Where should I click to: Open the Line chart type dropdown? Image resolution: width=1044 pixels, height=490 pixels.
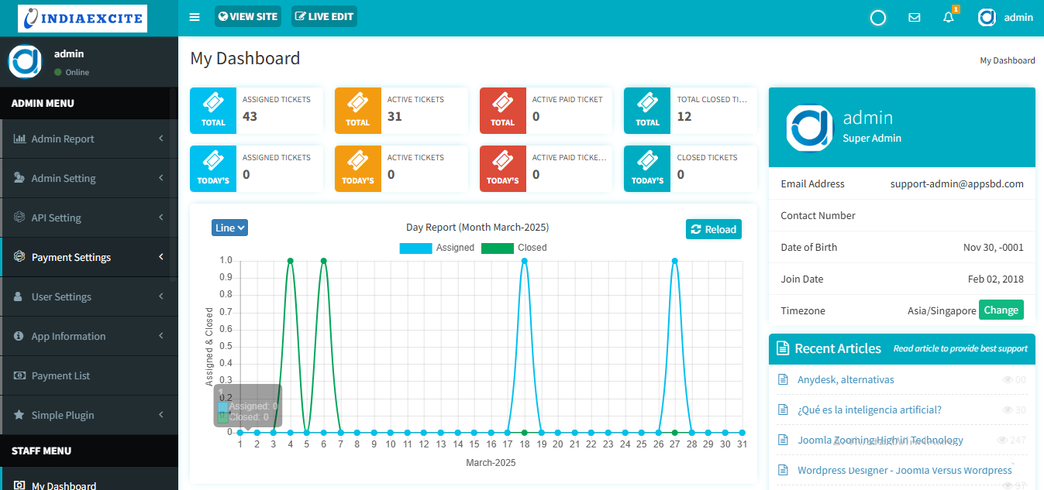click(x=229, y=228)
